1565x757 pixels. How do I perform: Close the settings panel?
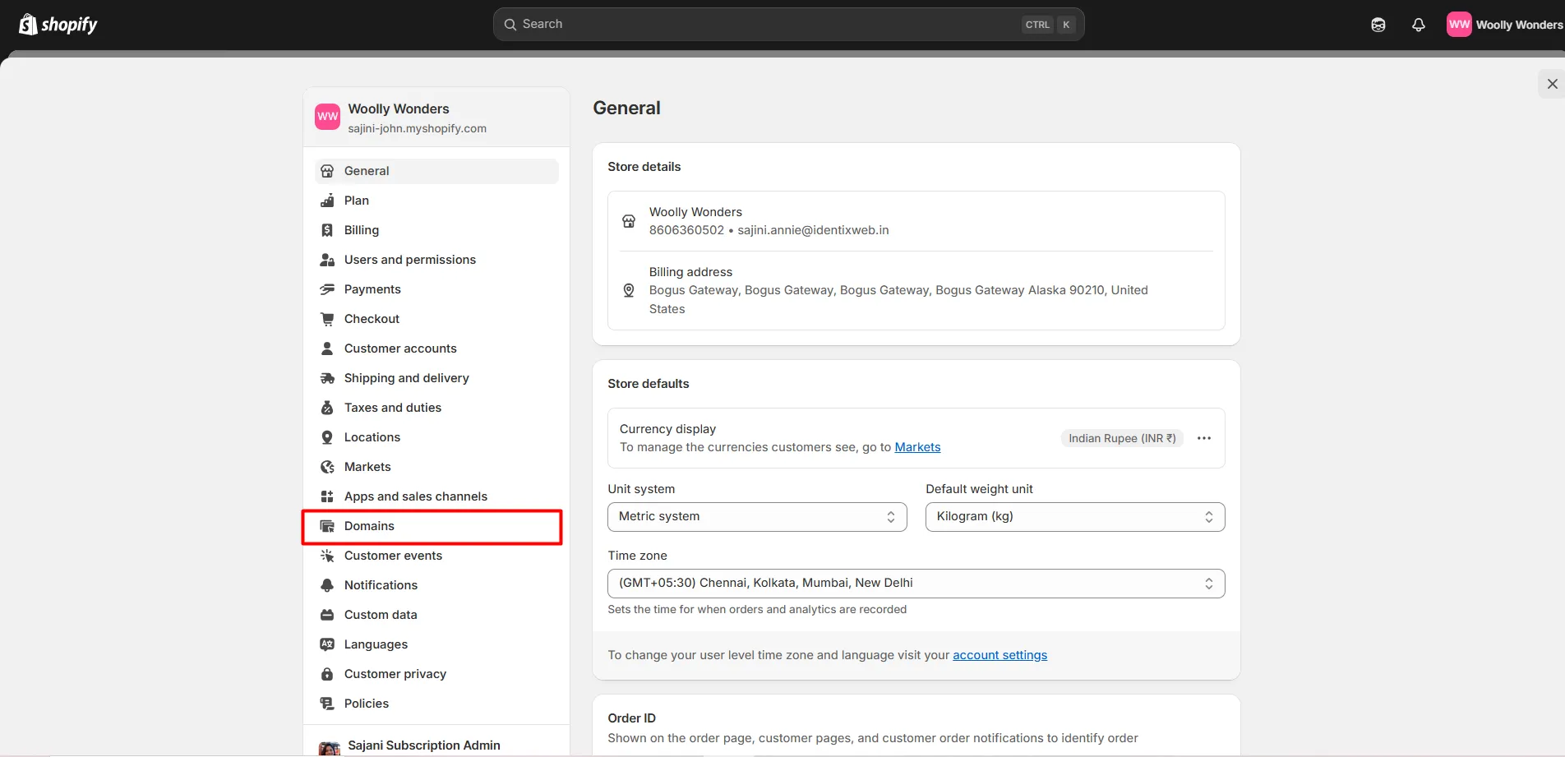(x=1552, y=84)
